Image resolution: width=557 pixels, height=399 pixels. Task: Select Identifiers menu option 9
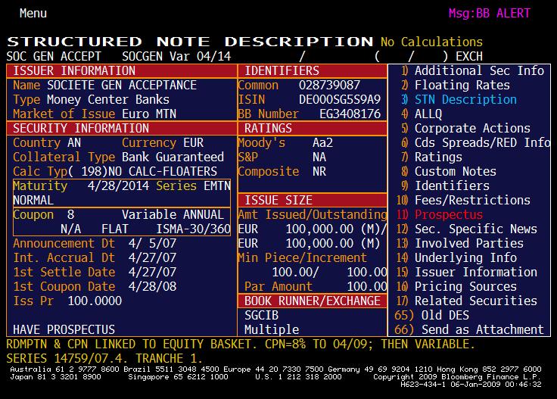[446, 185]
